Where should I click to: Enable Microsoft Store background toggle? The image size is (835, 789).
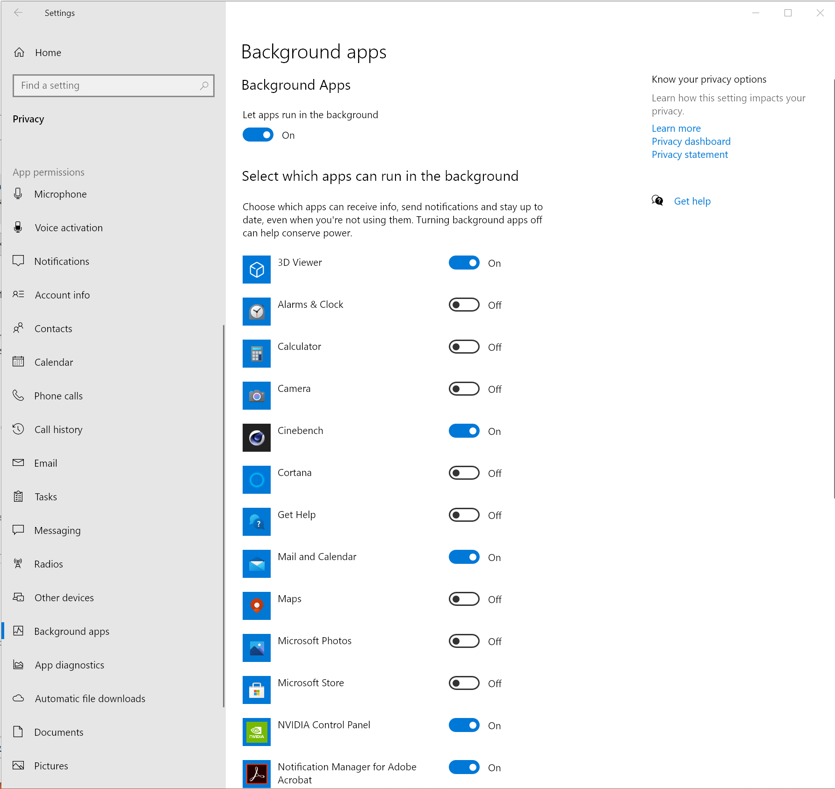coord(464,683)
